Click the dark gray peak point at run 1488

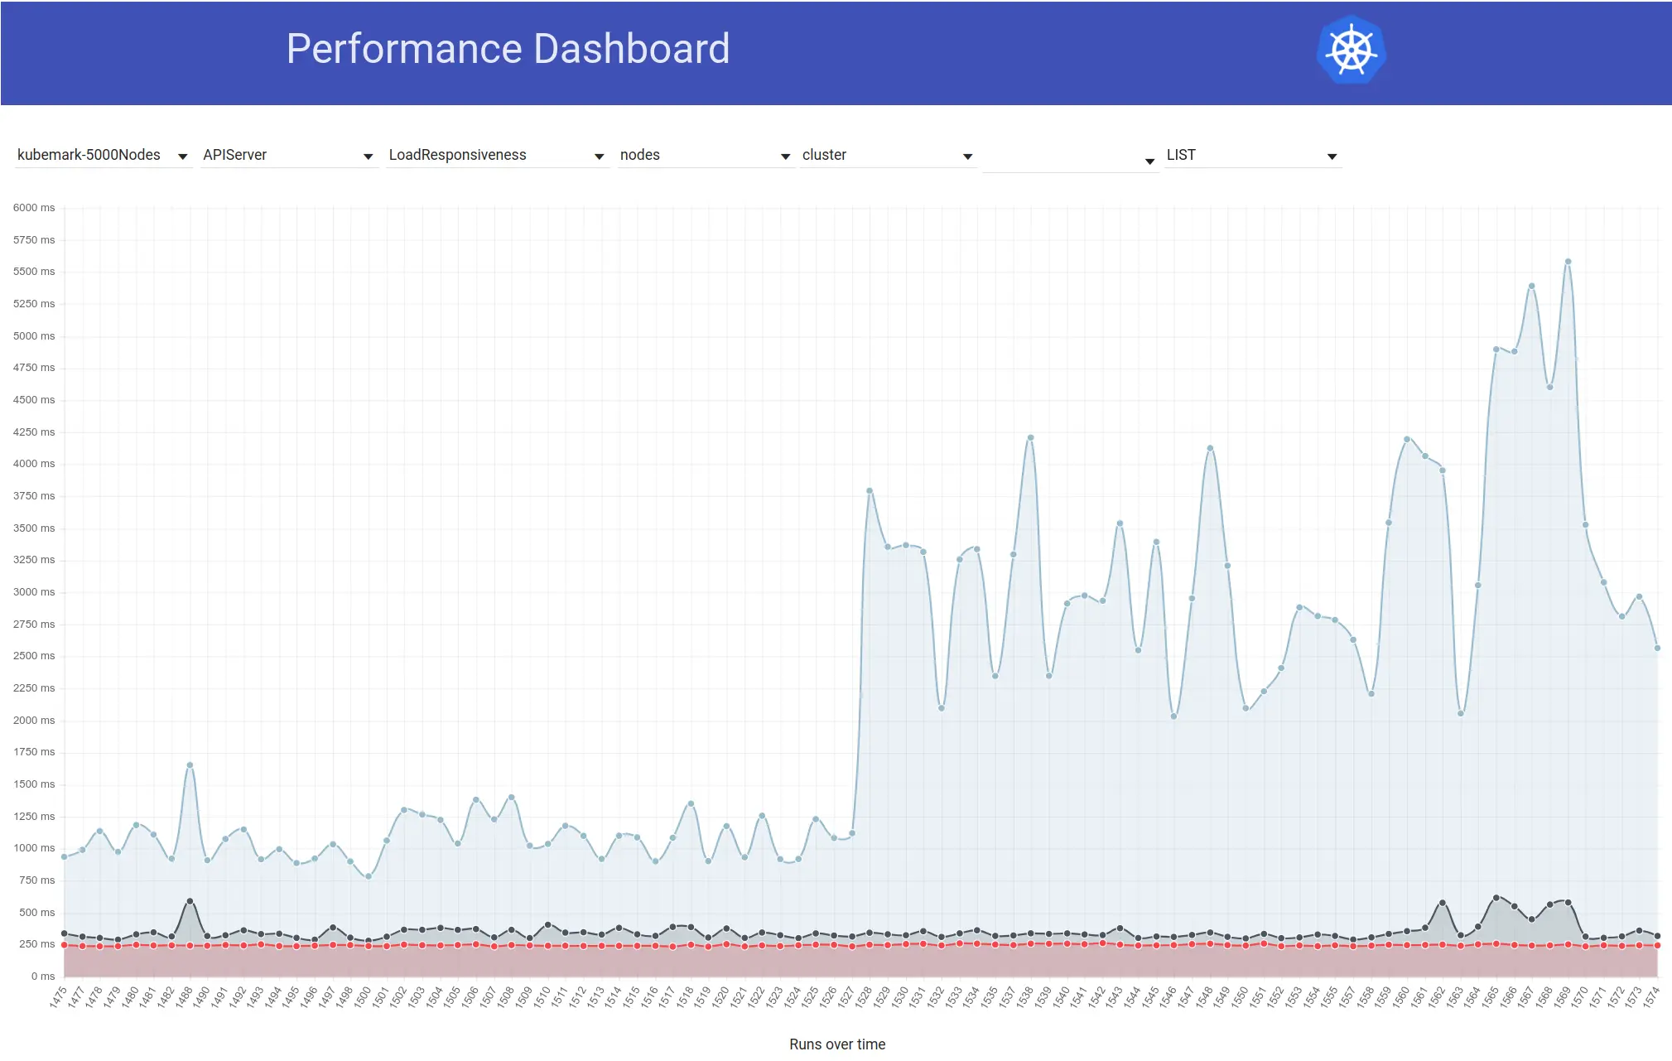pyautogui.click(x=190, y=901)
